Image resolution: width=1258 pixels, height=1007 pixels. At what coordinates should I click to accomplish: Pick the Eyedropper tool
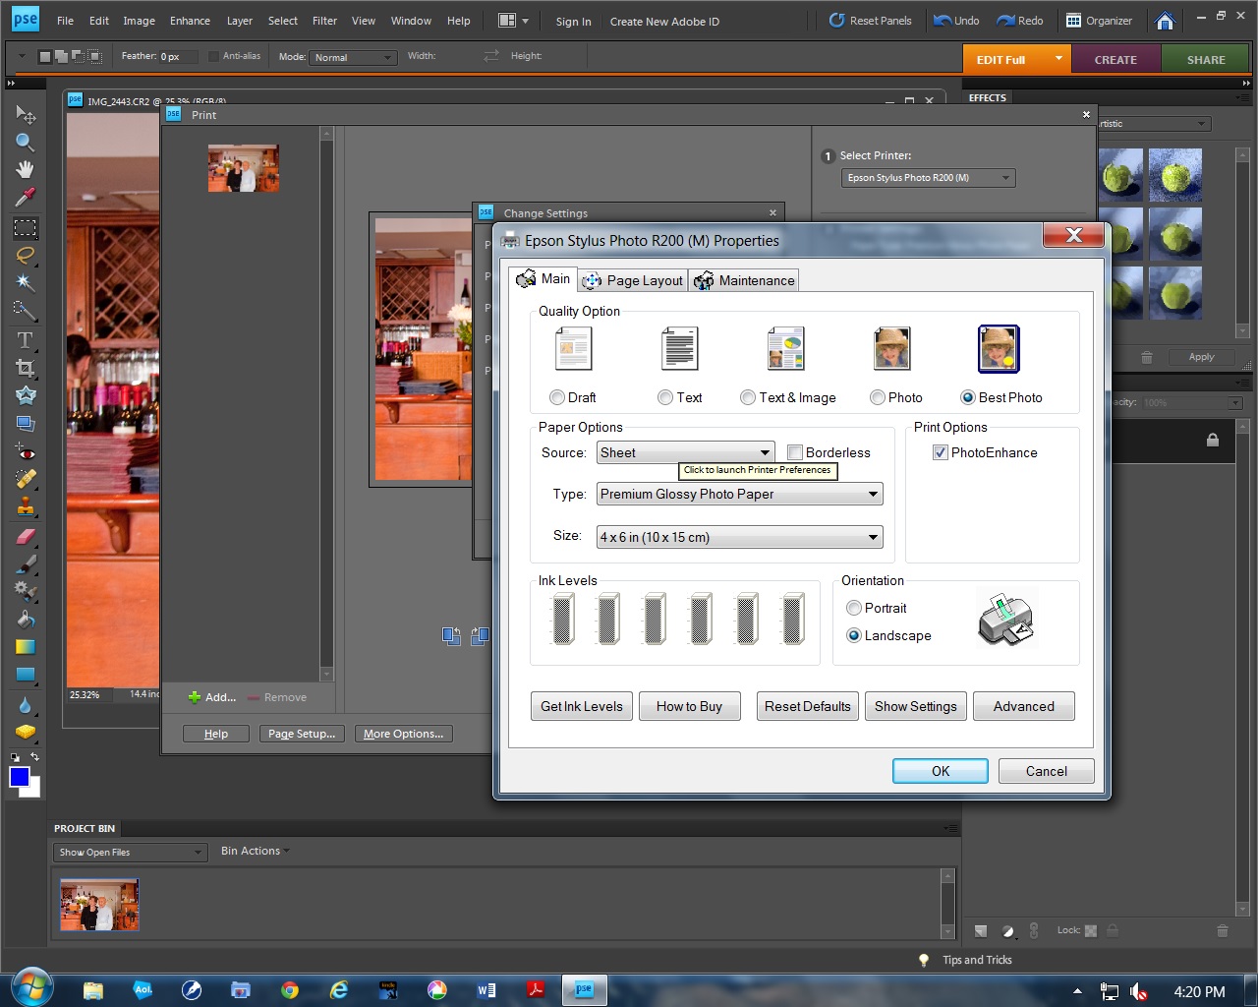click(x=26, y=198)
